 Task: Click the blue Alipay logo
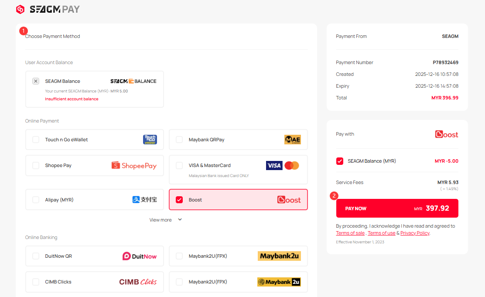(x=144, y=200)
